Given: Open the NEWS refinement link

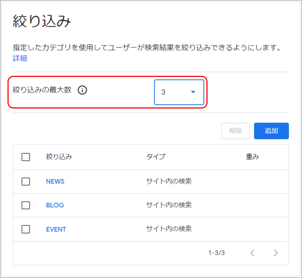Looking at the screenshot, I should pos(55,181).
